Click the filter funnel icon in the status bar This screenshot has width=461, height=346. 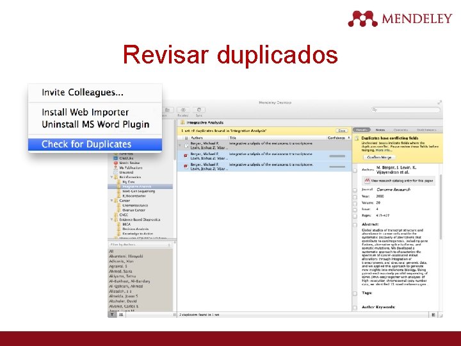pyautogui.click(x=112, y=315)
